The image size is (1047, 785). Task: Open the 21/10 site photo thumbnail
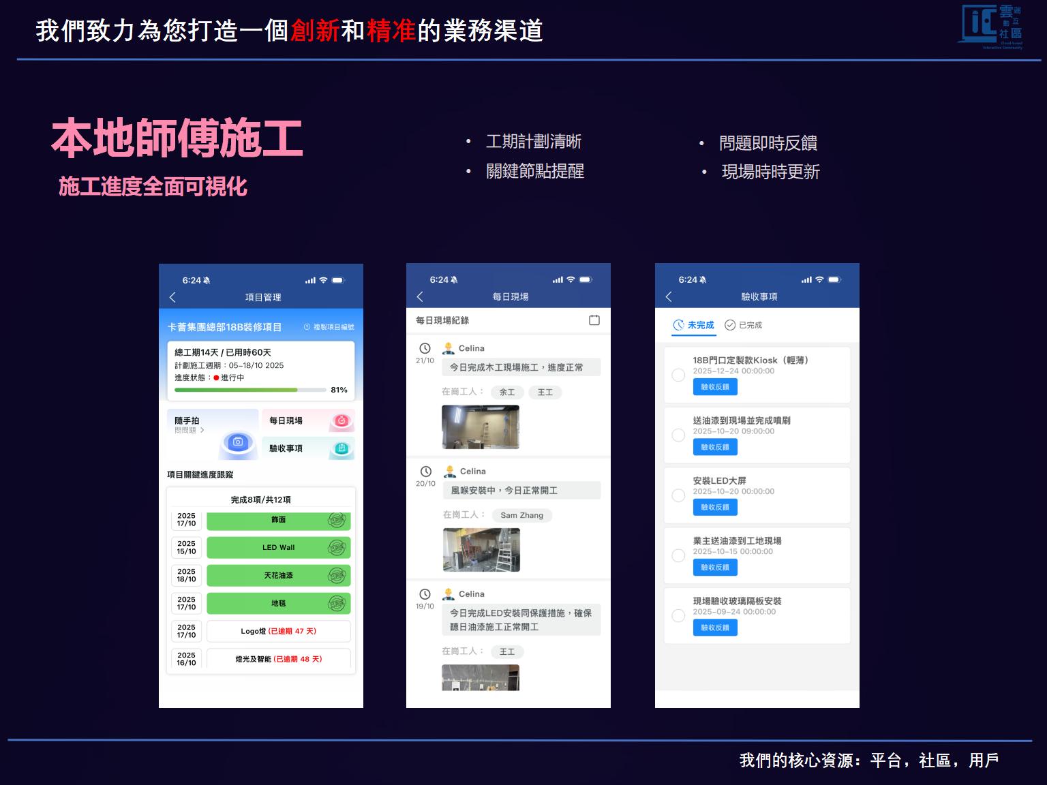coord(480,427)
